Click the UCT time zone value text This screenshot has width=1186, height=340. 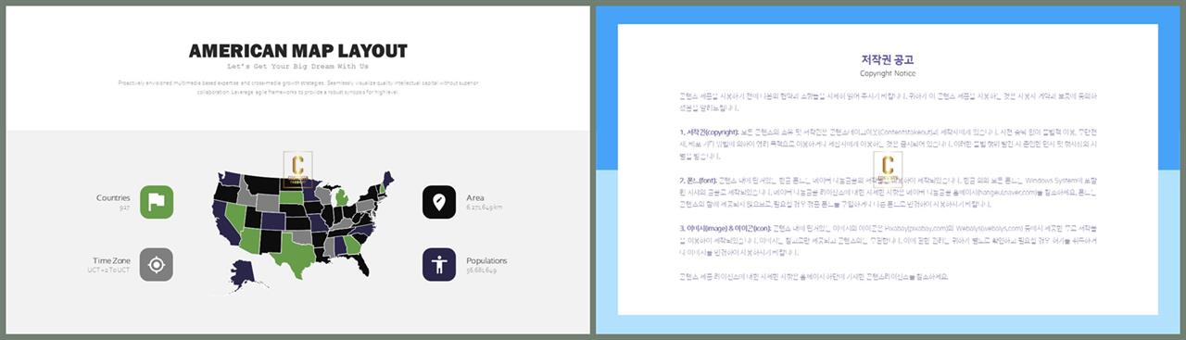tap(109, 271)
